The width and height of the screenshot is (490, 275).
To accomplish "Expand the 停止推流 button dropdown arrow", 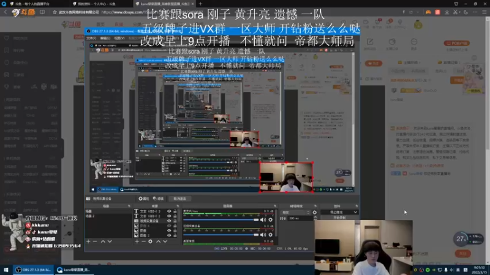I will click(355, 212).
